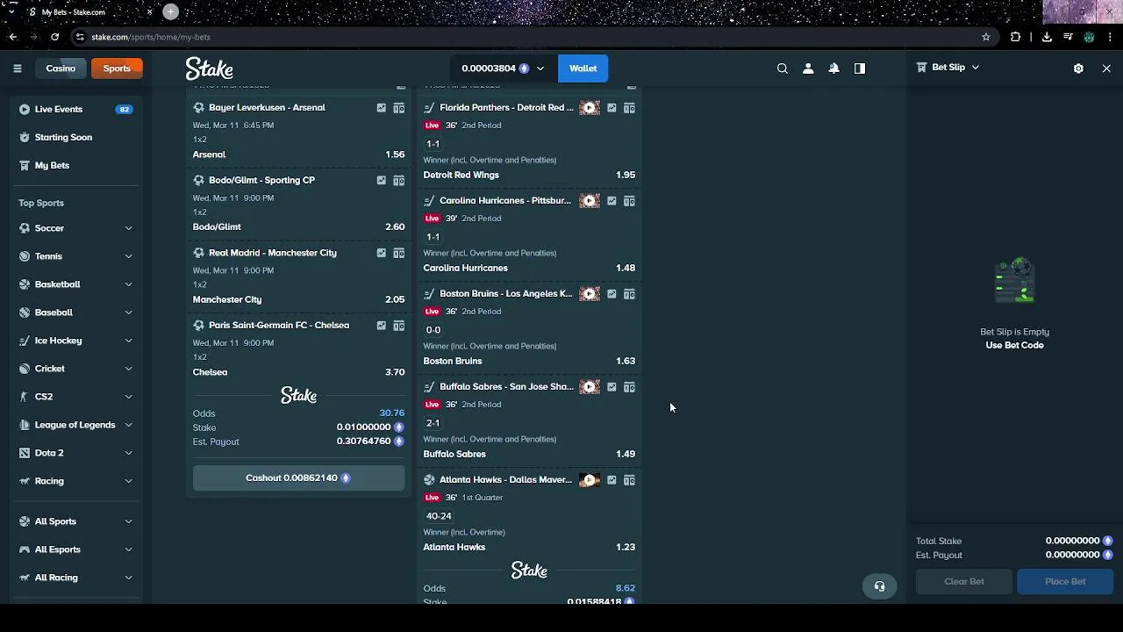This screenshot has width=1123, height=632.
Task: Expand the Baseball sidebar section
Action: pyautogui.click(x=128, y=312)
